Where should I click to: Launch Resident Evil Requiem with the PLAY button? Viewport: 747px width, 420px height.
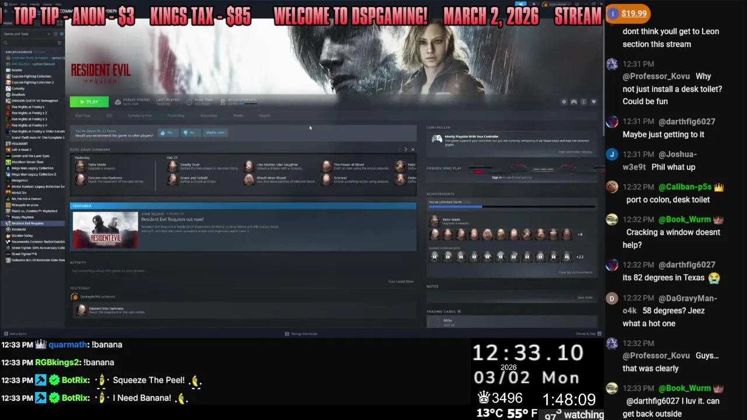[89, 101]
